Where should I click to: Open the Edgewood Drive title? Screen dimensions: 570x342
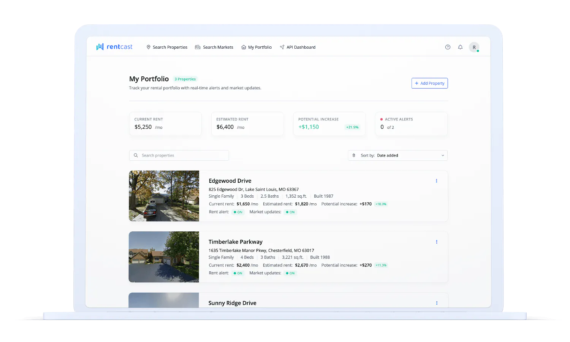230,181
